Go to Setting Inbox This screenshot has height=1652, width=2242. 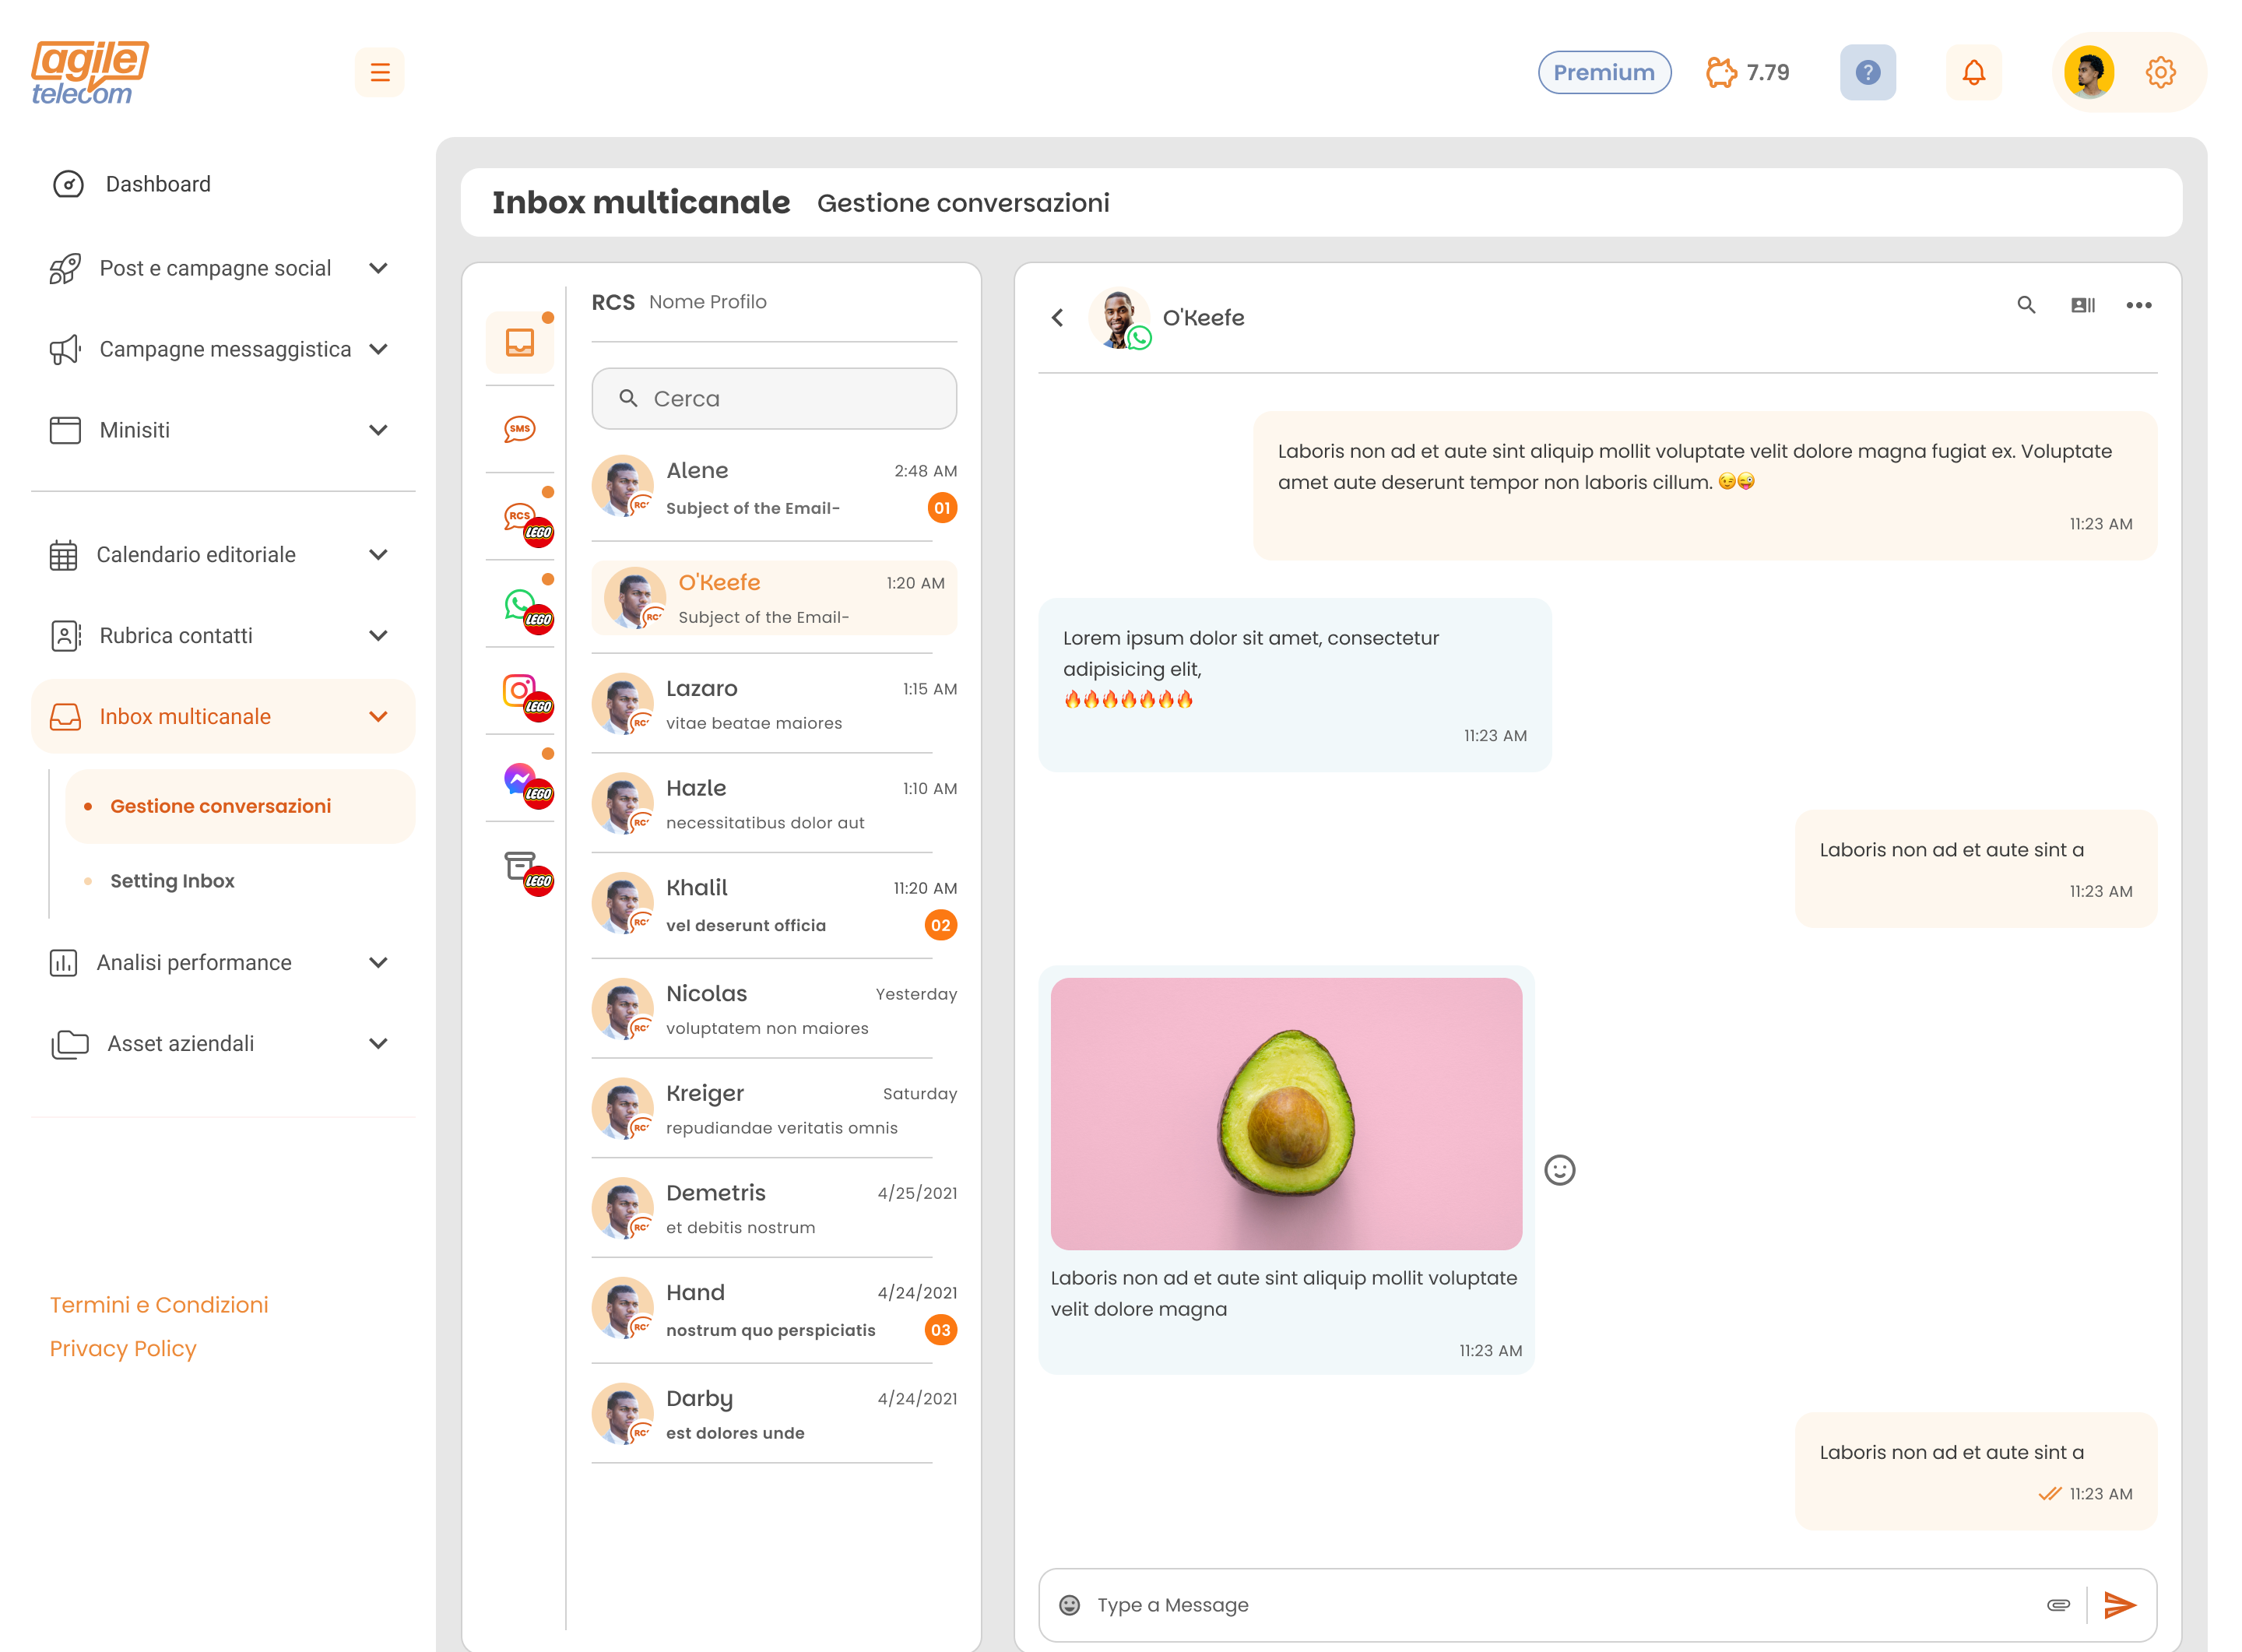(x=172, y=881)
